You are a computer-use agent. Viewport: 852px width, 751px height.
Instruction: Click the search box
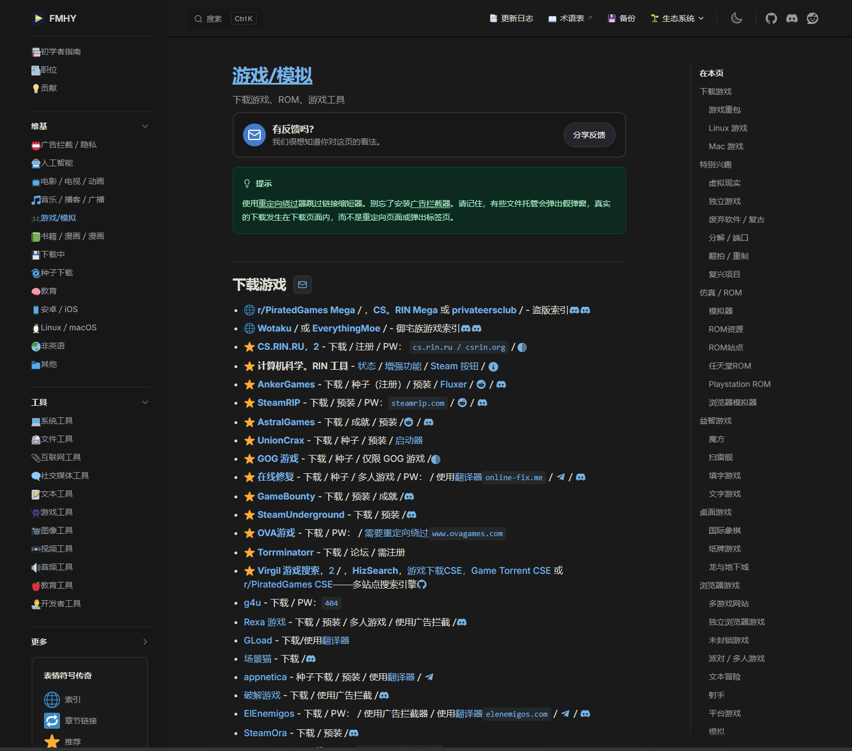click(225, 19)
